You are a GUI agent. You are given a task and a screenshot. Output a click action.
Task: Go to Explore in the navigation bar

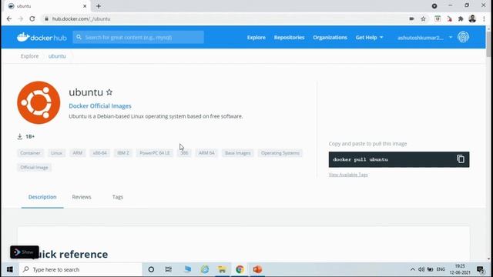[x=257, y=38]
